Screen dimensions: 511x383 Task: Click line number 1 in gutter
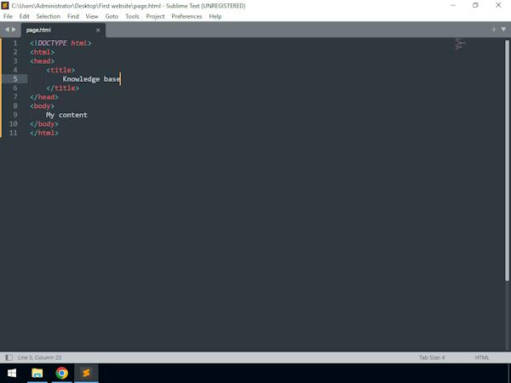(15, 43)
